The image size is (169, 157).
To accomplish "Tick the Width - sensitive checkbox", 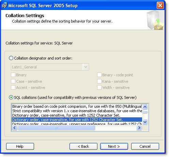I will click(x=99, y=88).
